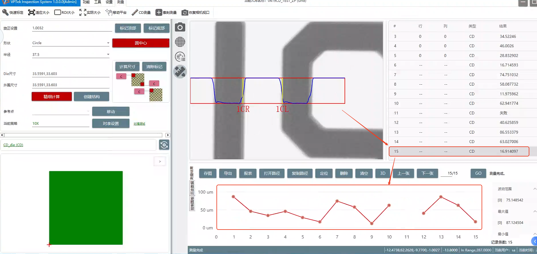Click the 恢复相机视口 camera icon
The image size is (537, 254).
pyautogui.click(x=185, y=13)
